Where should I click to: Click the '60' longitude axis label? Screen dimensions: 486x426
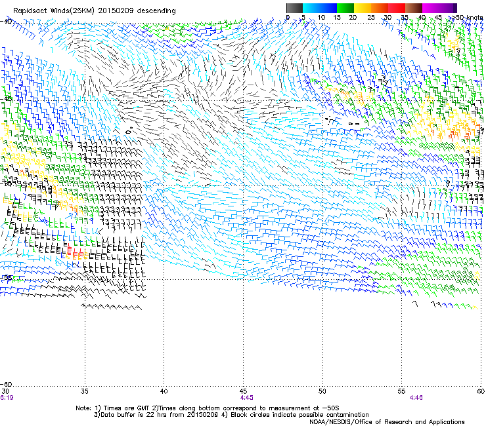pyautogui.click(x=481, y=392)
